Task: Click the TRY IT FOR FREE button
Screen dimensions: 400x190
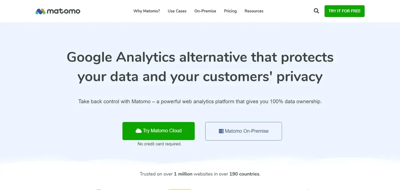Action: (x=345, y=11)
